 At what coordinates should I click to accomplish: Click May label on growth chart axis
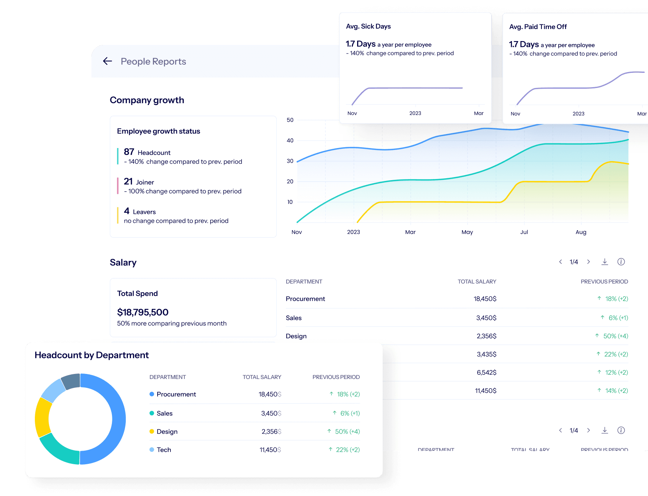click(x=467, y=232)
